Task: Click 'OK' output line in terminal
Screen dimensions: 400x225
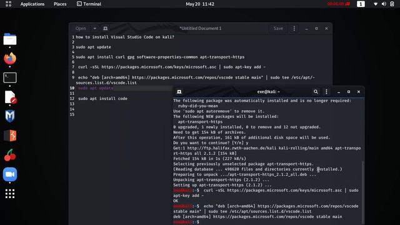Action: click(x=176, y=201)
